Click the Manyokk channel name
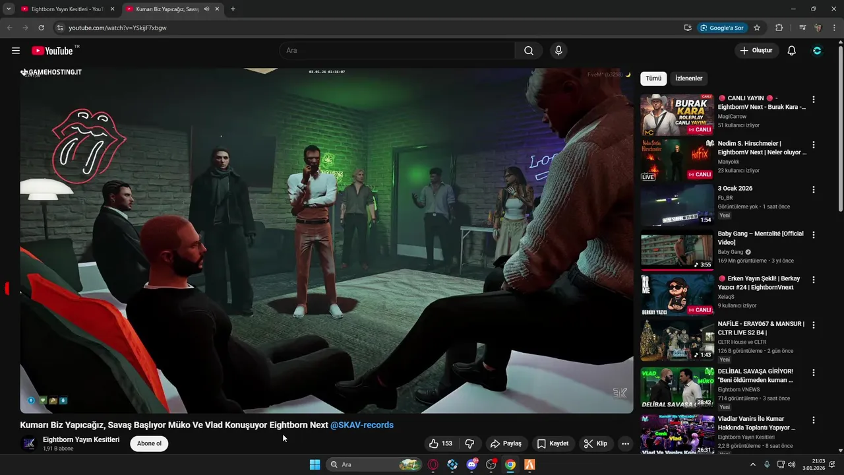 pos(729,161)
